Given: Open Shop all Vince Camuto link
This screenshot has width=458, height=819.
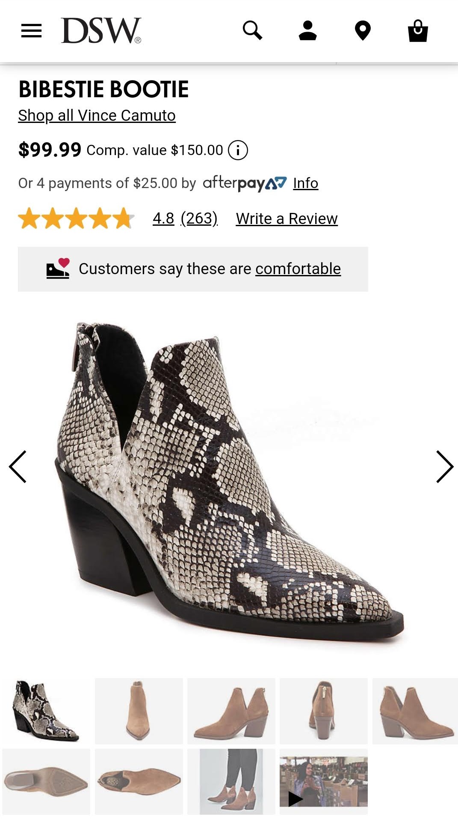Looking at the screenshot, I should click(97, 116).
